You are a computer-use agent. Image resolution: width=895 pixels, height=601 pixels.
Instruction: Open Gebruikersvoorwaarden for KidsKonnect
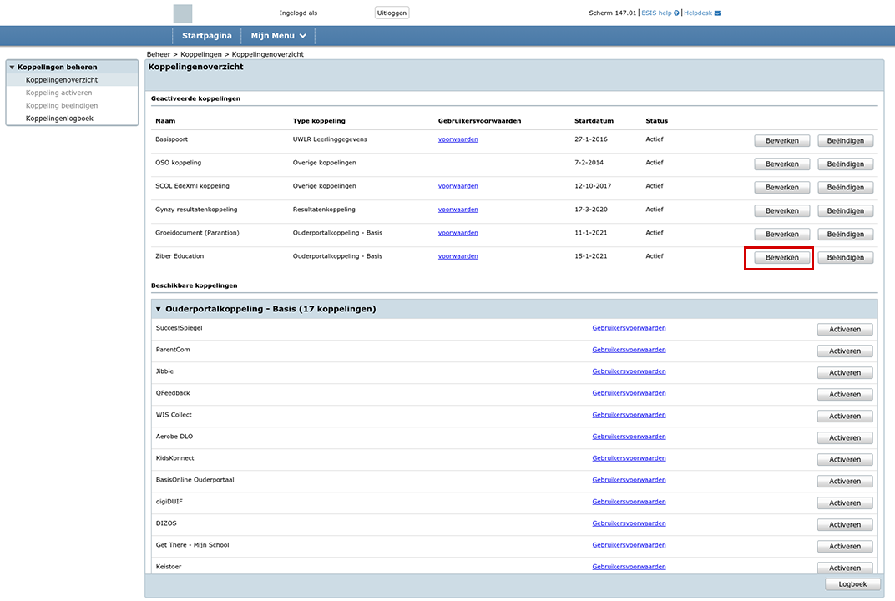(629, 458)
